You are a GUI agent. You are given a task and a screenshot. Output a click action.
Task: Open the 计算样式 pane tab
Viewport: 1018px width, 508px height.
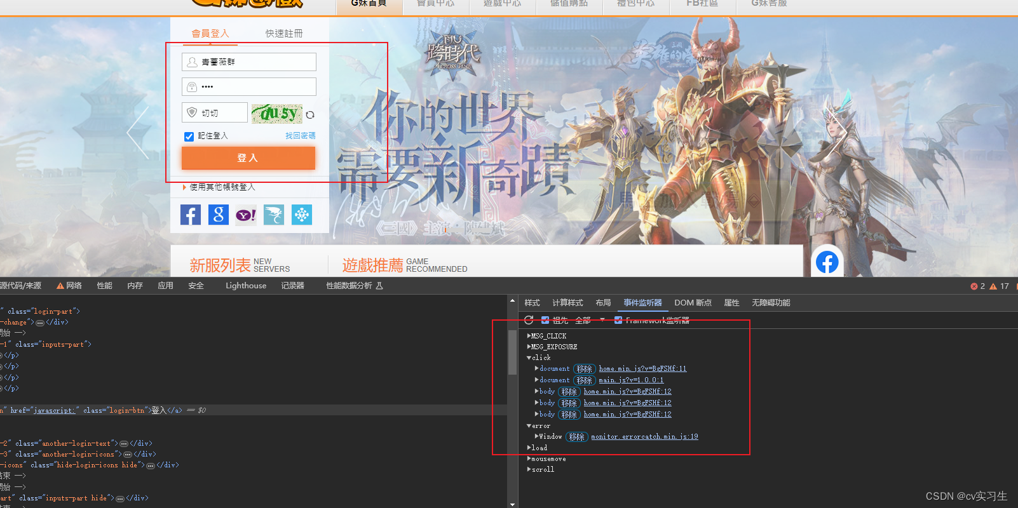pos(567,303)
